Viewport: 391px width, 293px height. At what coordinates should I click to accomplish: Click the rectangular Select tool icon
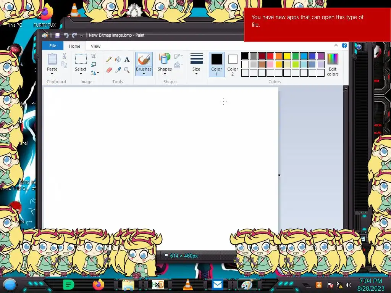click(81, 59)
